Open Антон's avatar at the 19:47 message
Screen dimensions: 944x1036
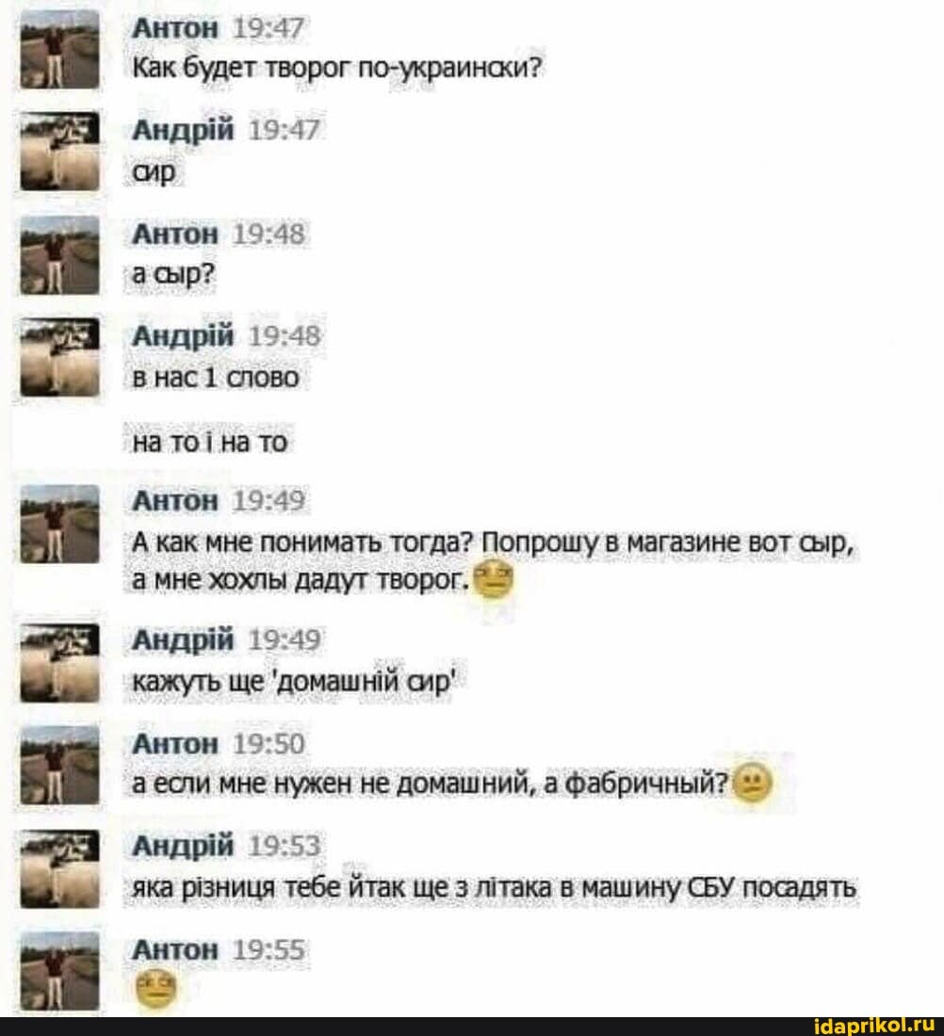[59, 50]
